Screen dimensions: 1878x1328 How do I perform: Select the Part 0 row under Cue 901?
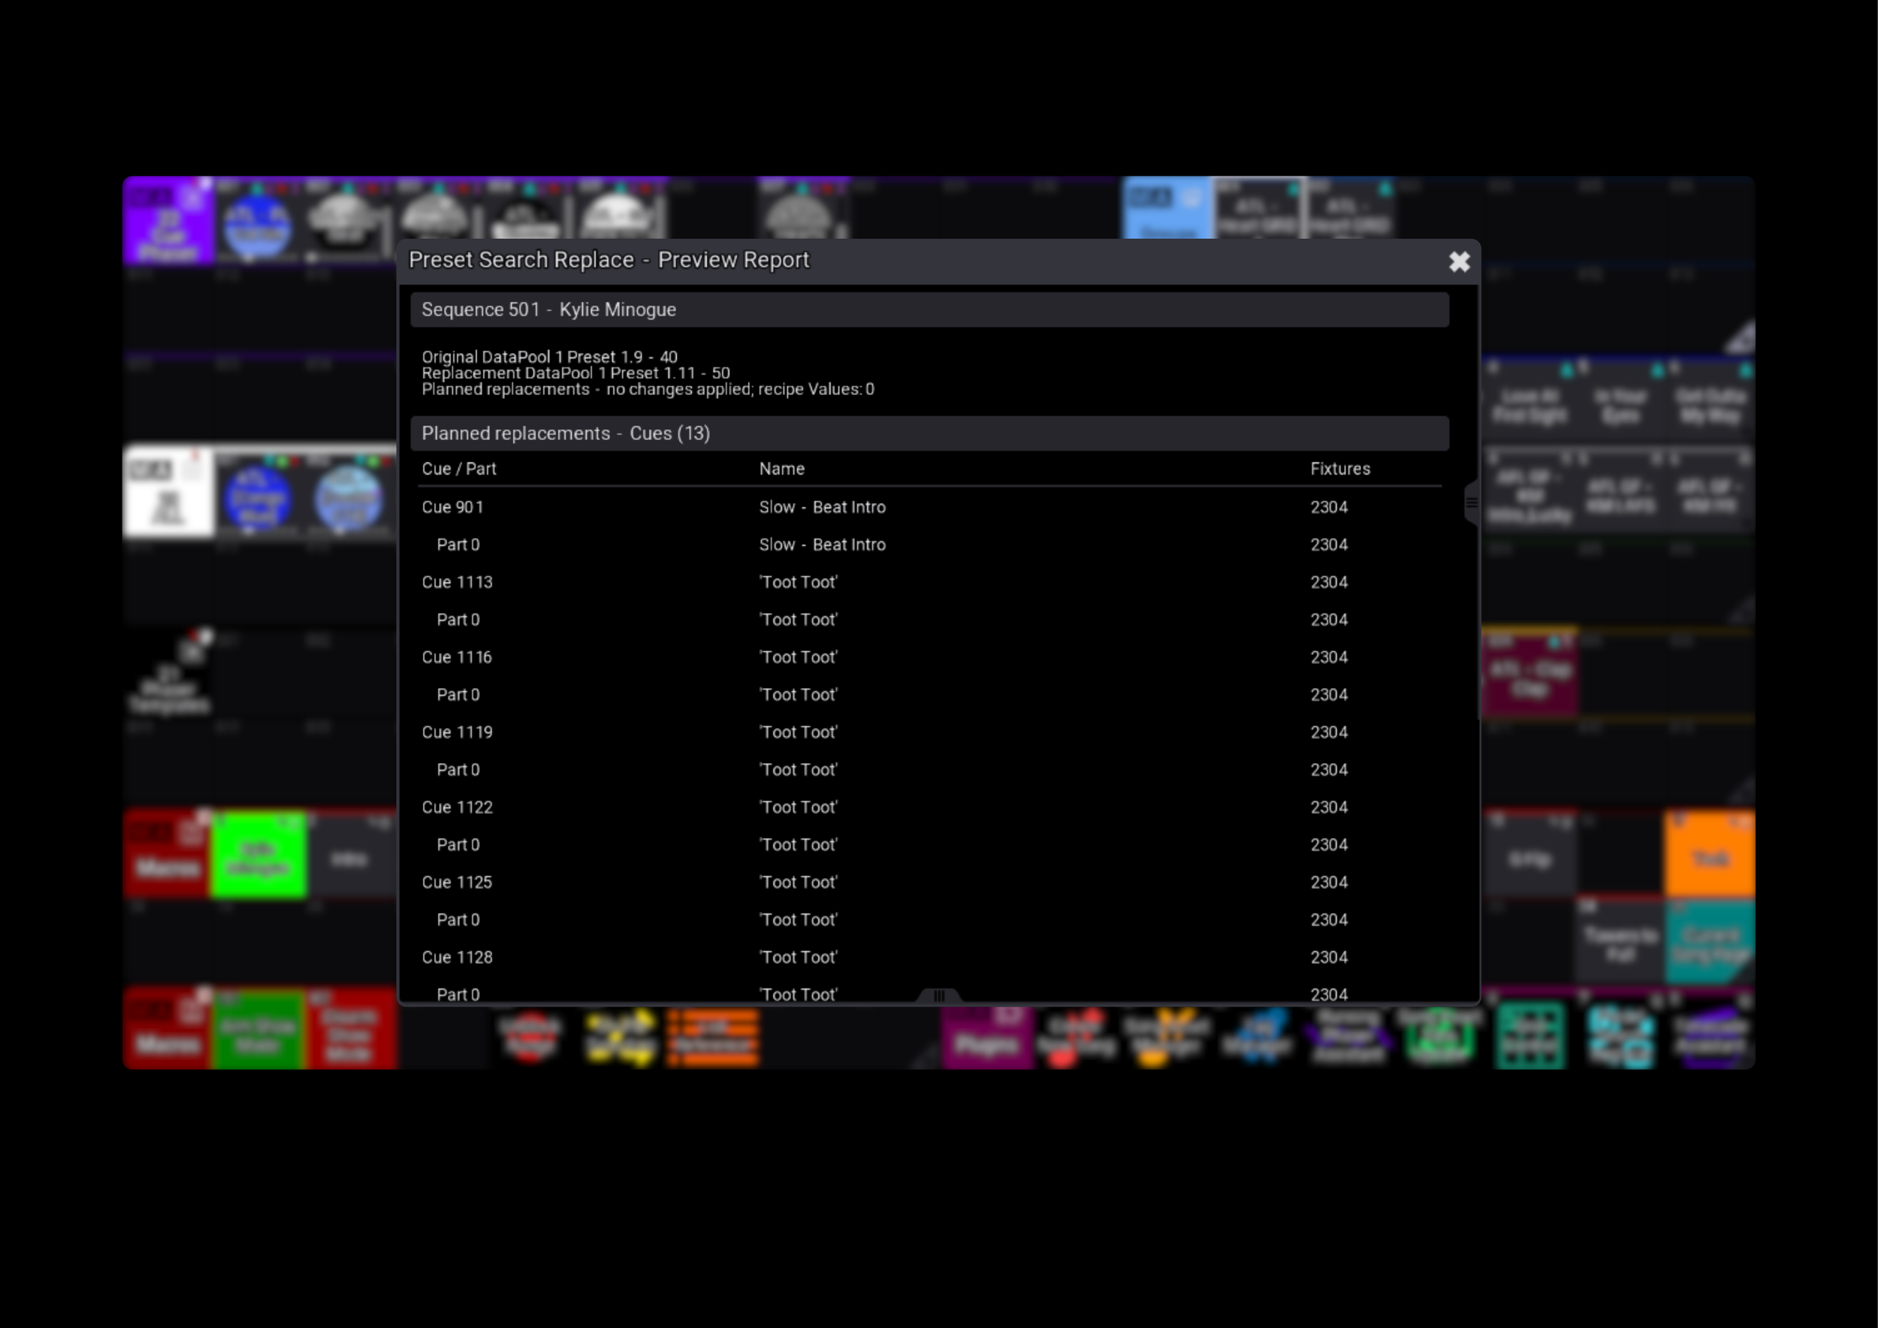[929, 545]
